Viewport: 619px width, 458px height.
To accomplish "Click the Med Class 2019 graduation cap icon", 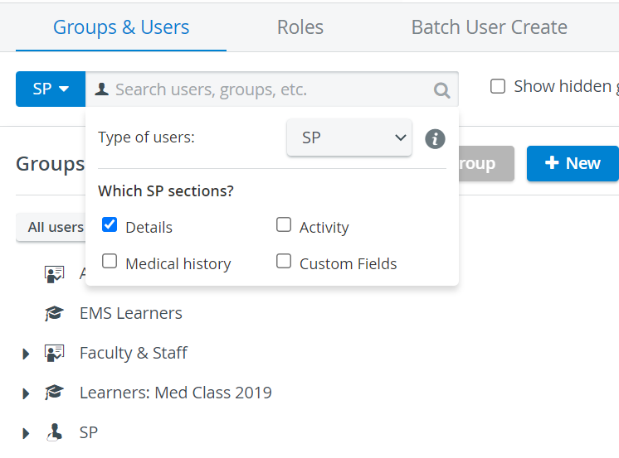I will pos(54,393).
